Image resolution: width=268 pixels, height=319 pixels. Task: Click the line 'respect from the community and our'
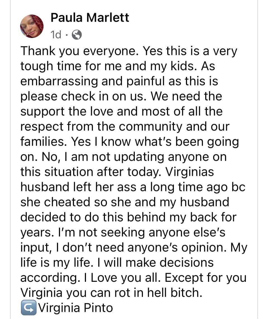tap(125, 127)
